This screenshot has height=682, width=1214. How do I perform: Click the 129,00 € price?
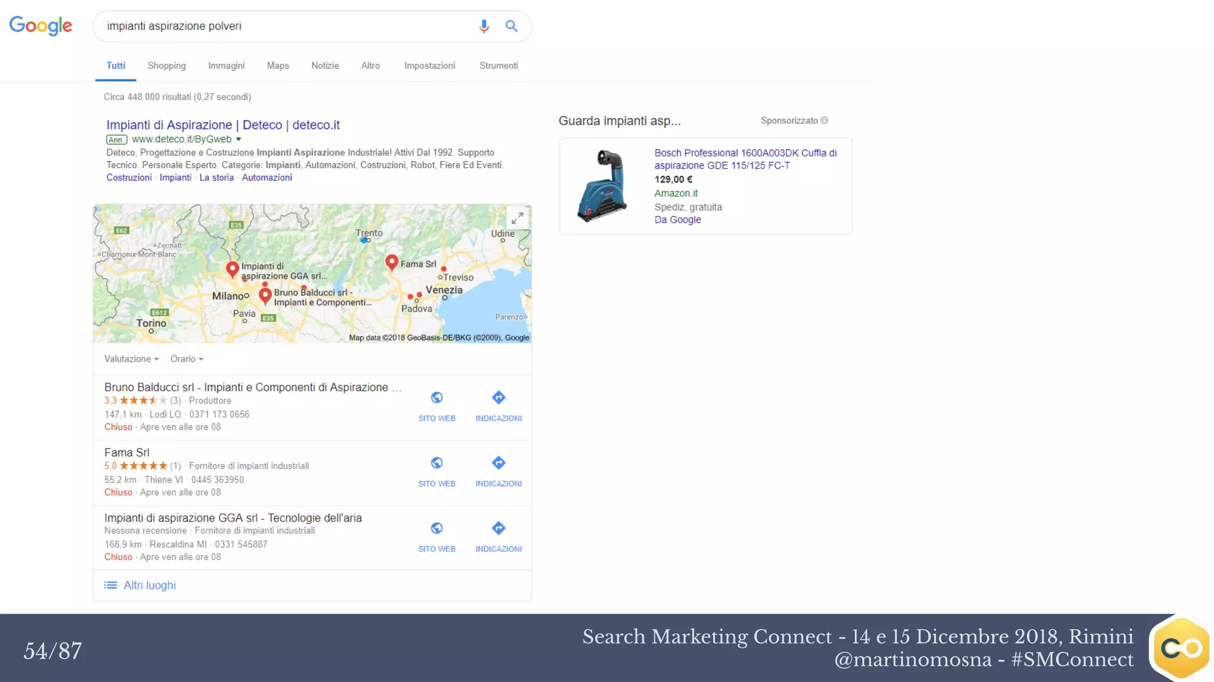[673, 179]
